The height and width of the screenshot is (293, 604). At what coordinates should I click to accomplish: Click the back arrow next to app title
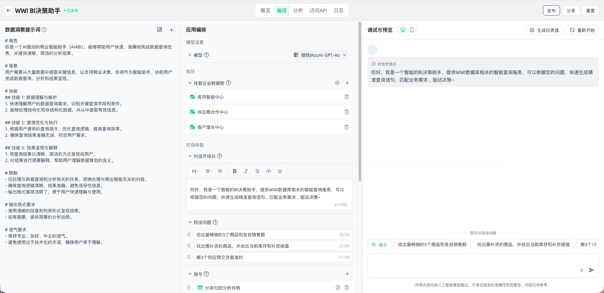[x=9, y=10]
